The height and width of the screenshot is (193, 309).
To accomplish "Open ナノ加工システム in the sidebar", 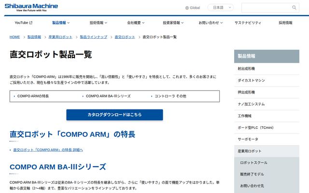I will pyautogui.click(x=267, y=104).
